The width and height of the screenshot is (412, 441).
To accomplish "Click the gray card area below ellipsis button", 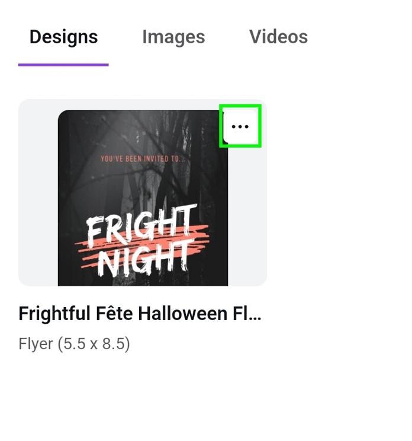I will coord(247,215).
